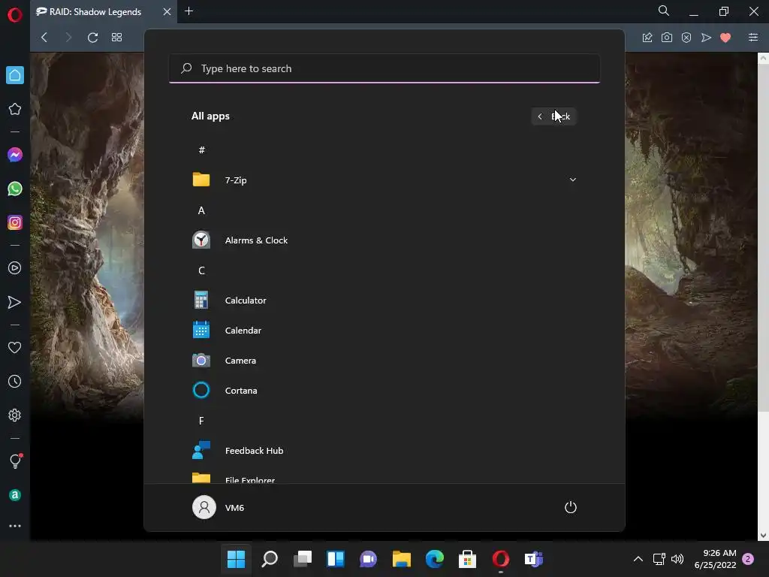Open clock showing 9:26 AM

pos(715,559)
